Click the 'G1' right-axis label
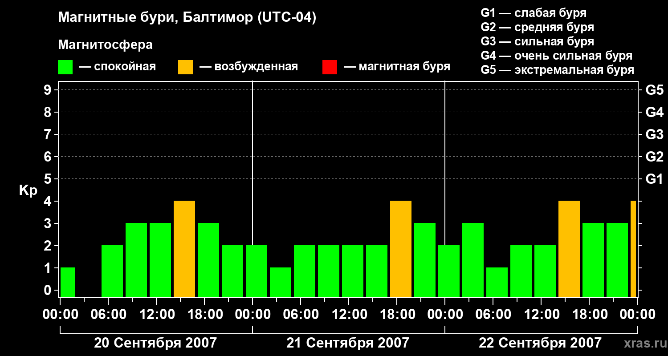The image size is (668, 356). point(654,179)
